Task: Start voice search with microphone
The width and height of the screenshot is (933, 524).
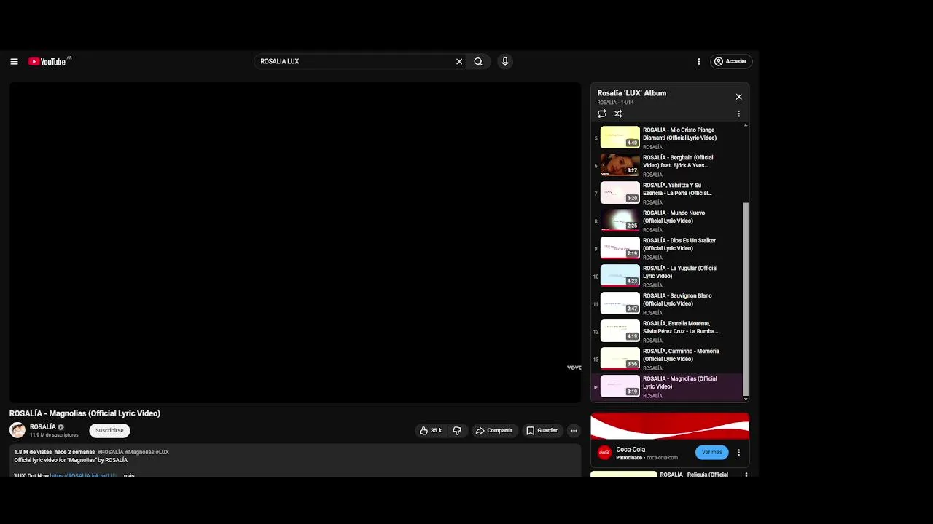Action: pyautogui.click(x=504, y=62)
